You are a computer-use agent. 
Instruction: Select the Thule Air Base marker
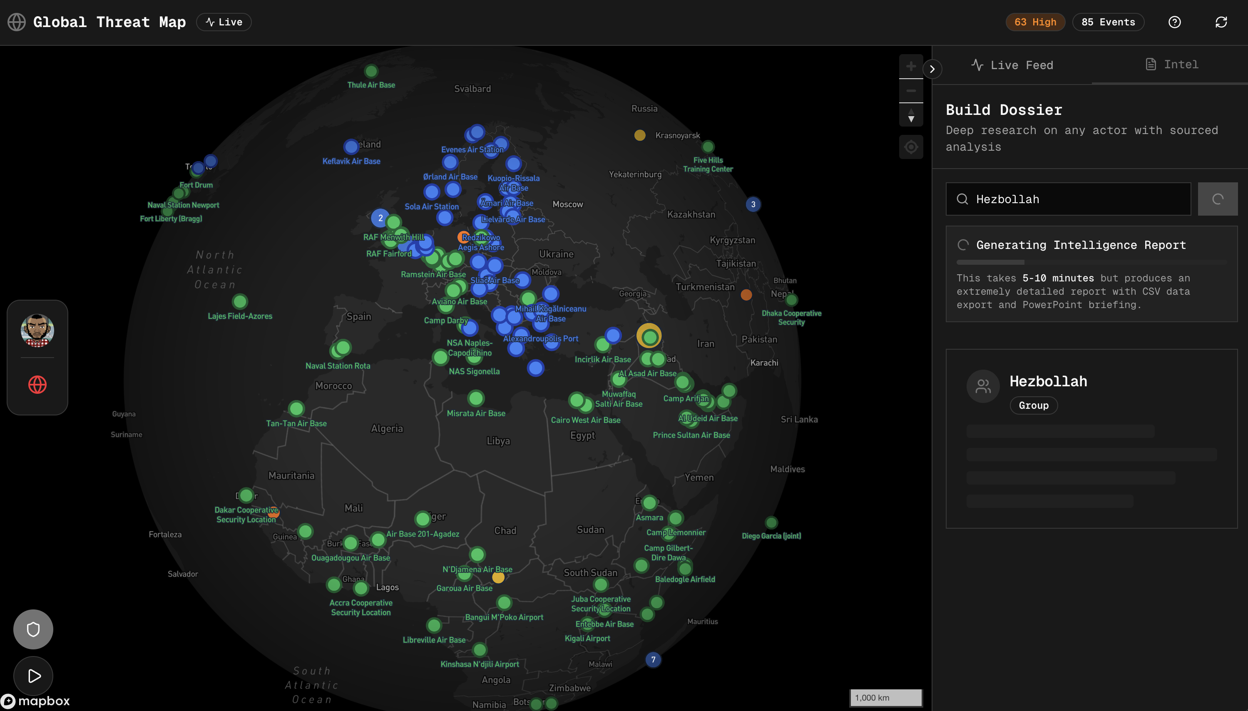click(x=371, y=71)
